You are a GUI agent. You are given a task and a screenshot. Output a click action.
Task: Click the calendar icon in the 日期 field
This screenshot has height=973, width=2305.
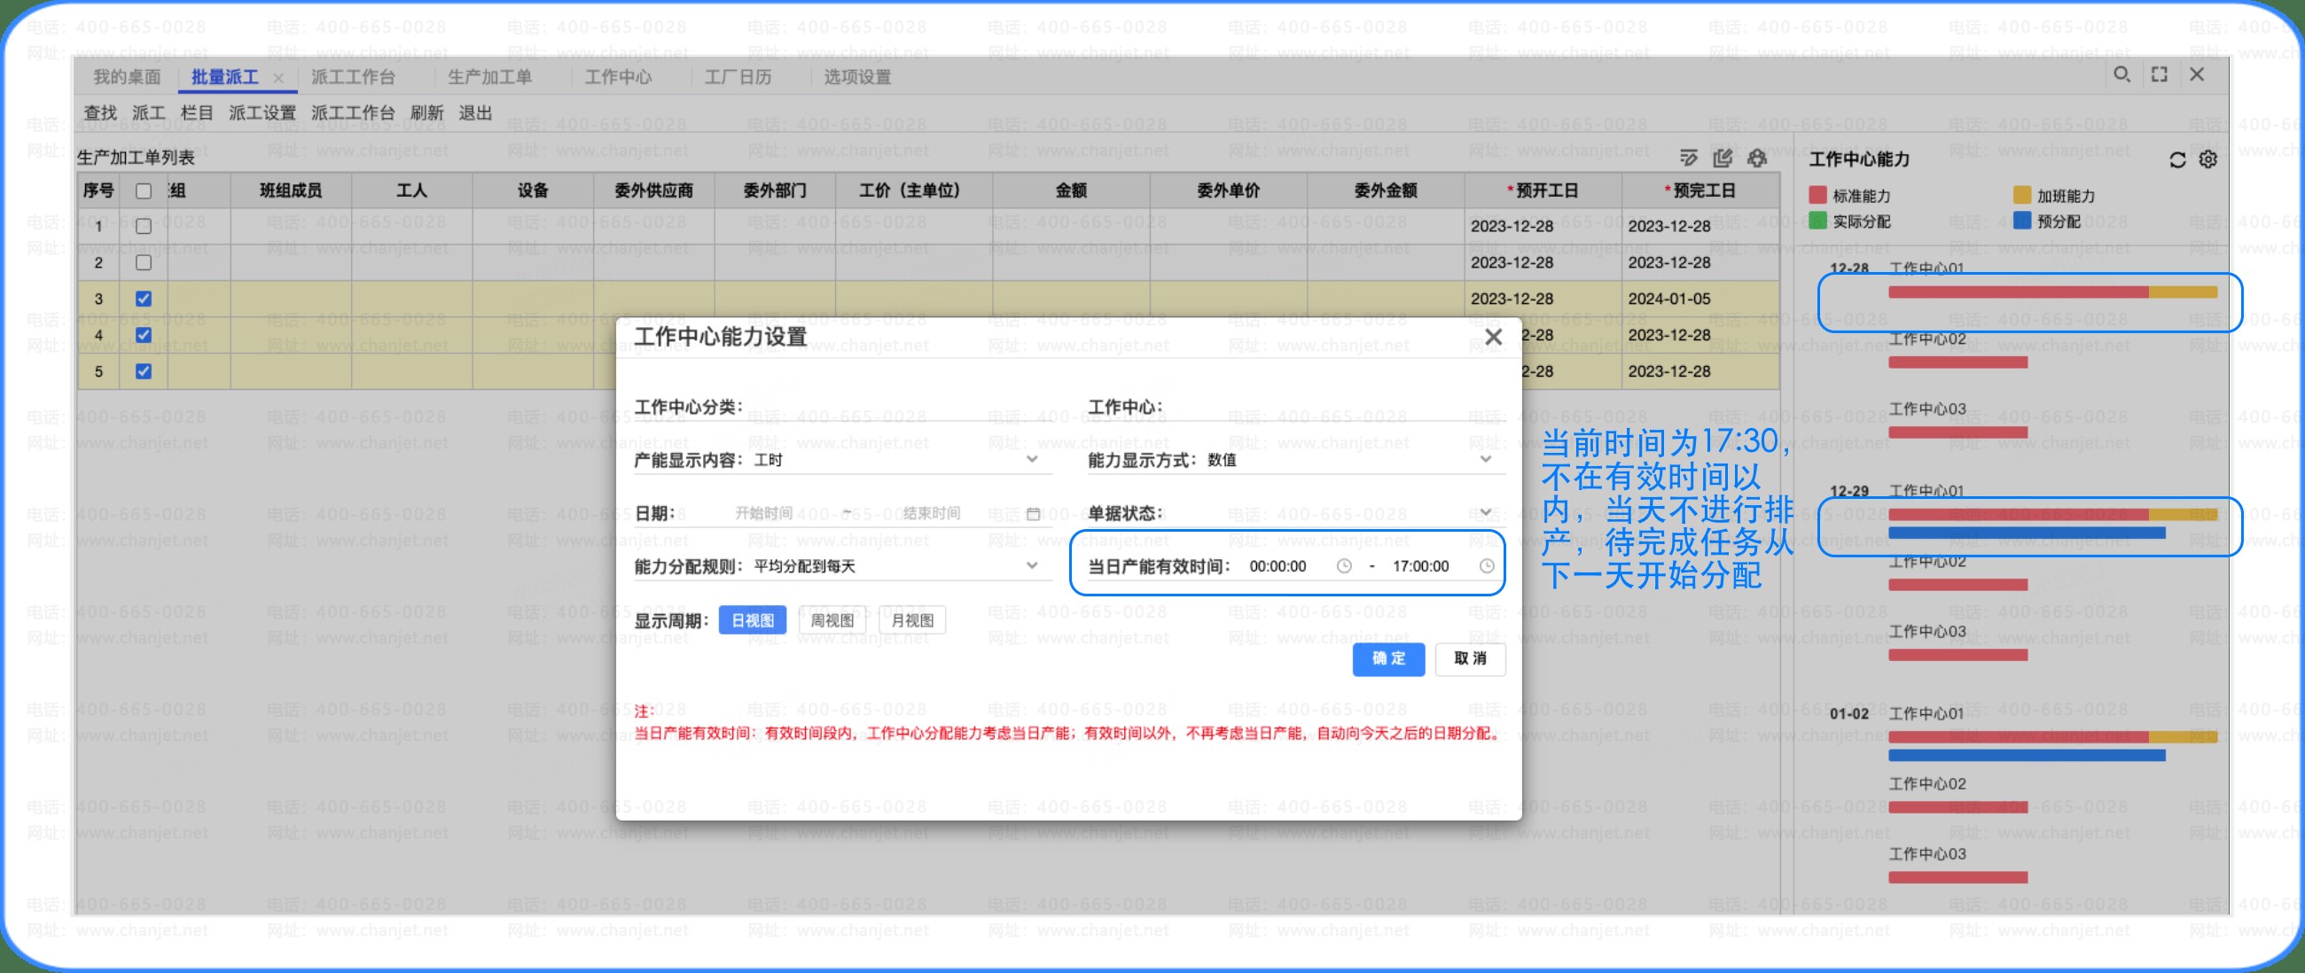click(1034, 513)
